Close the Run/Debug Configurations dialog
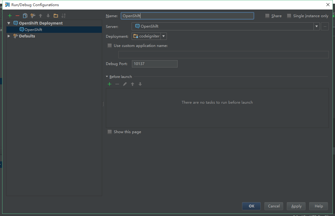 click(x=328, y=5)
